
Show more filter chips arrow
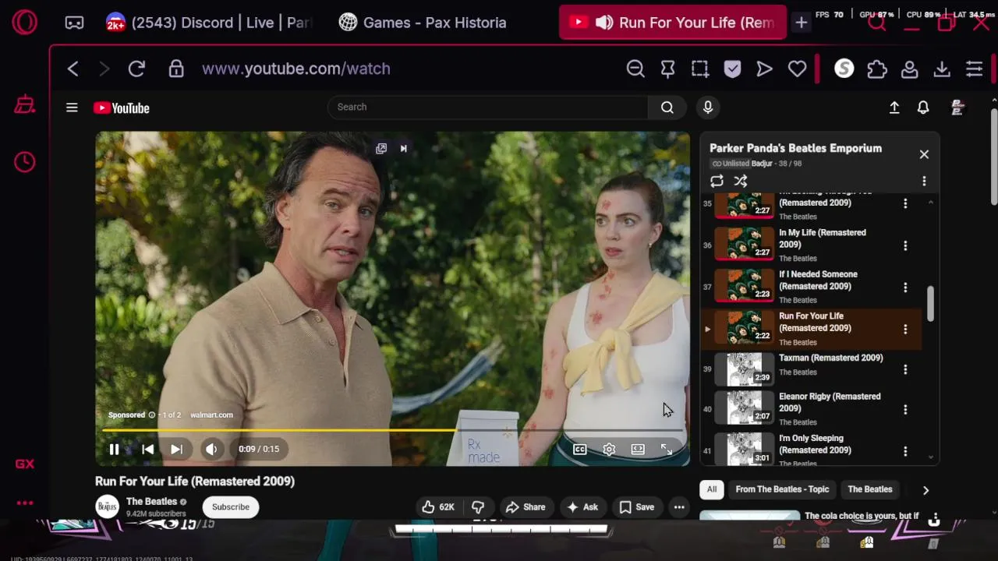925,490
